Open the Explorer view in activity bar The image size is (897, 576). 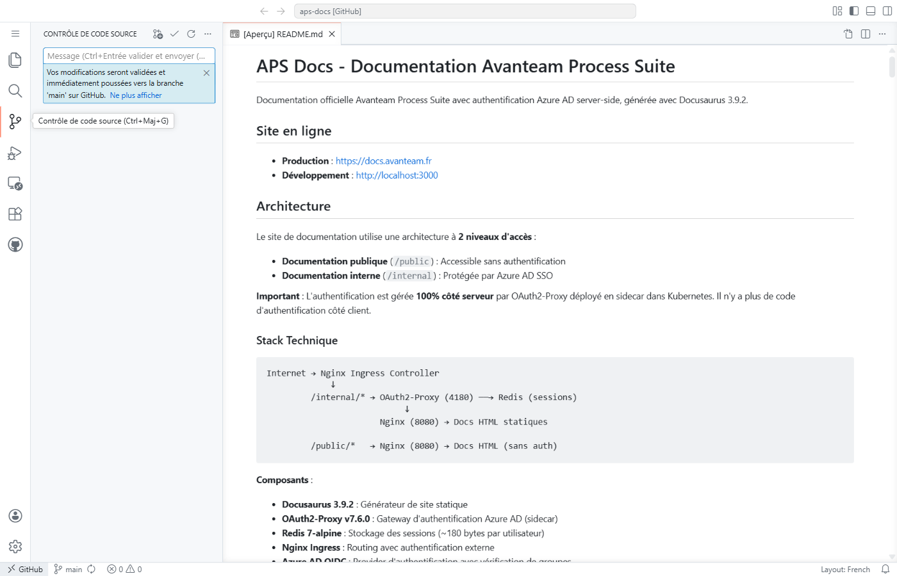pyautogui.click(x=15, y=60)
